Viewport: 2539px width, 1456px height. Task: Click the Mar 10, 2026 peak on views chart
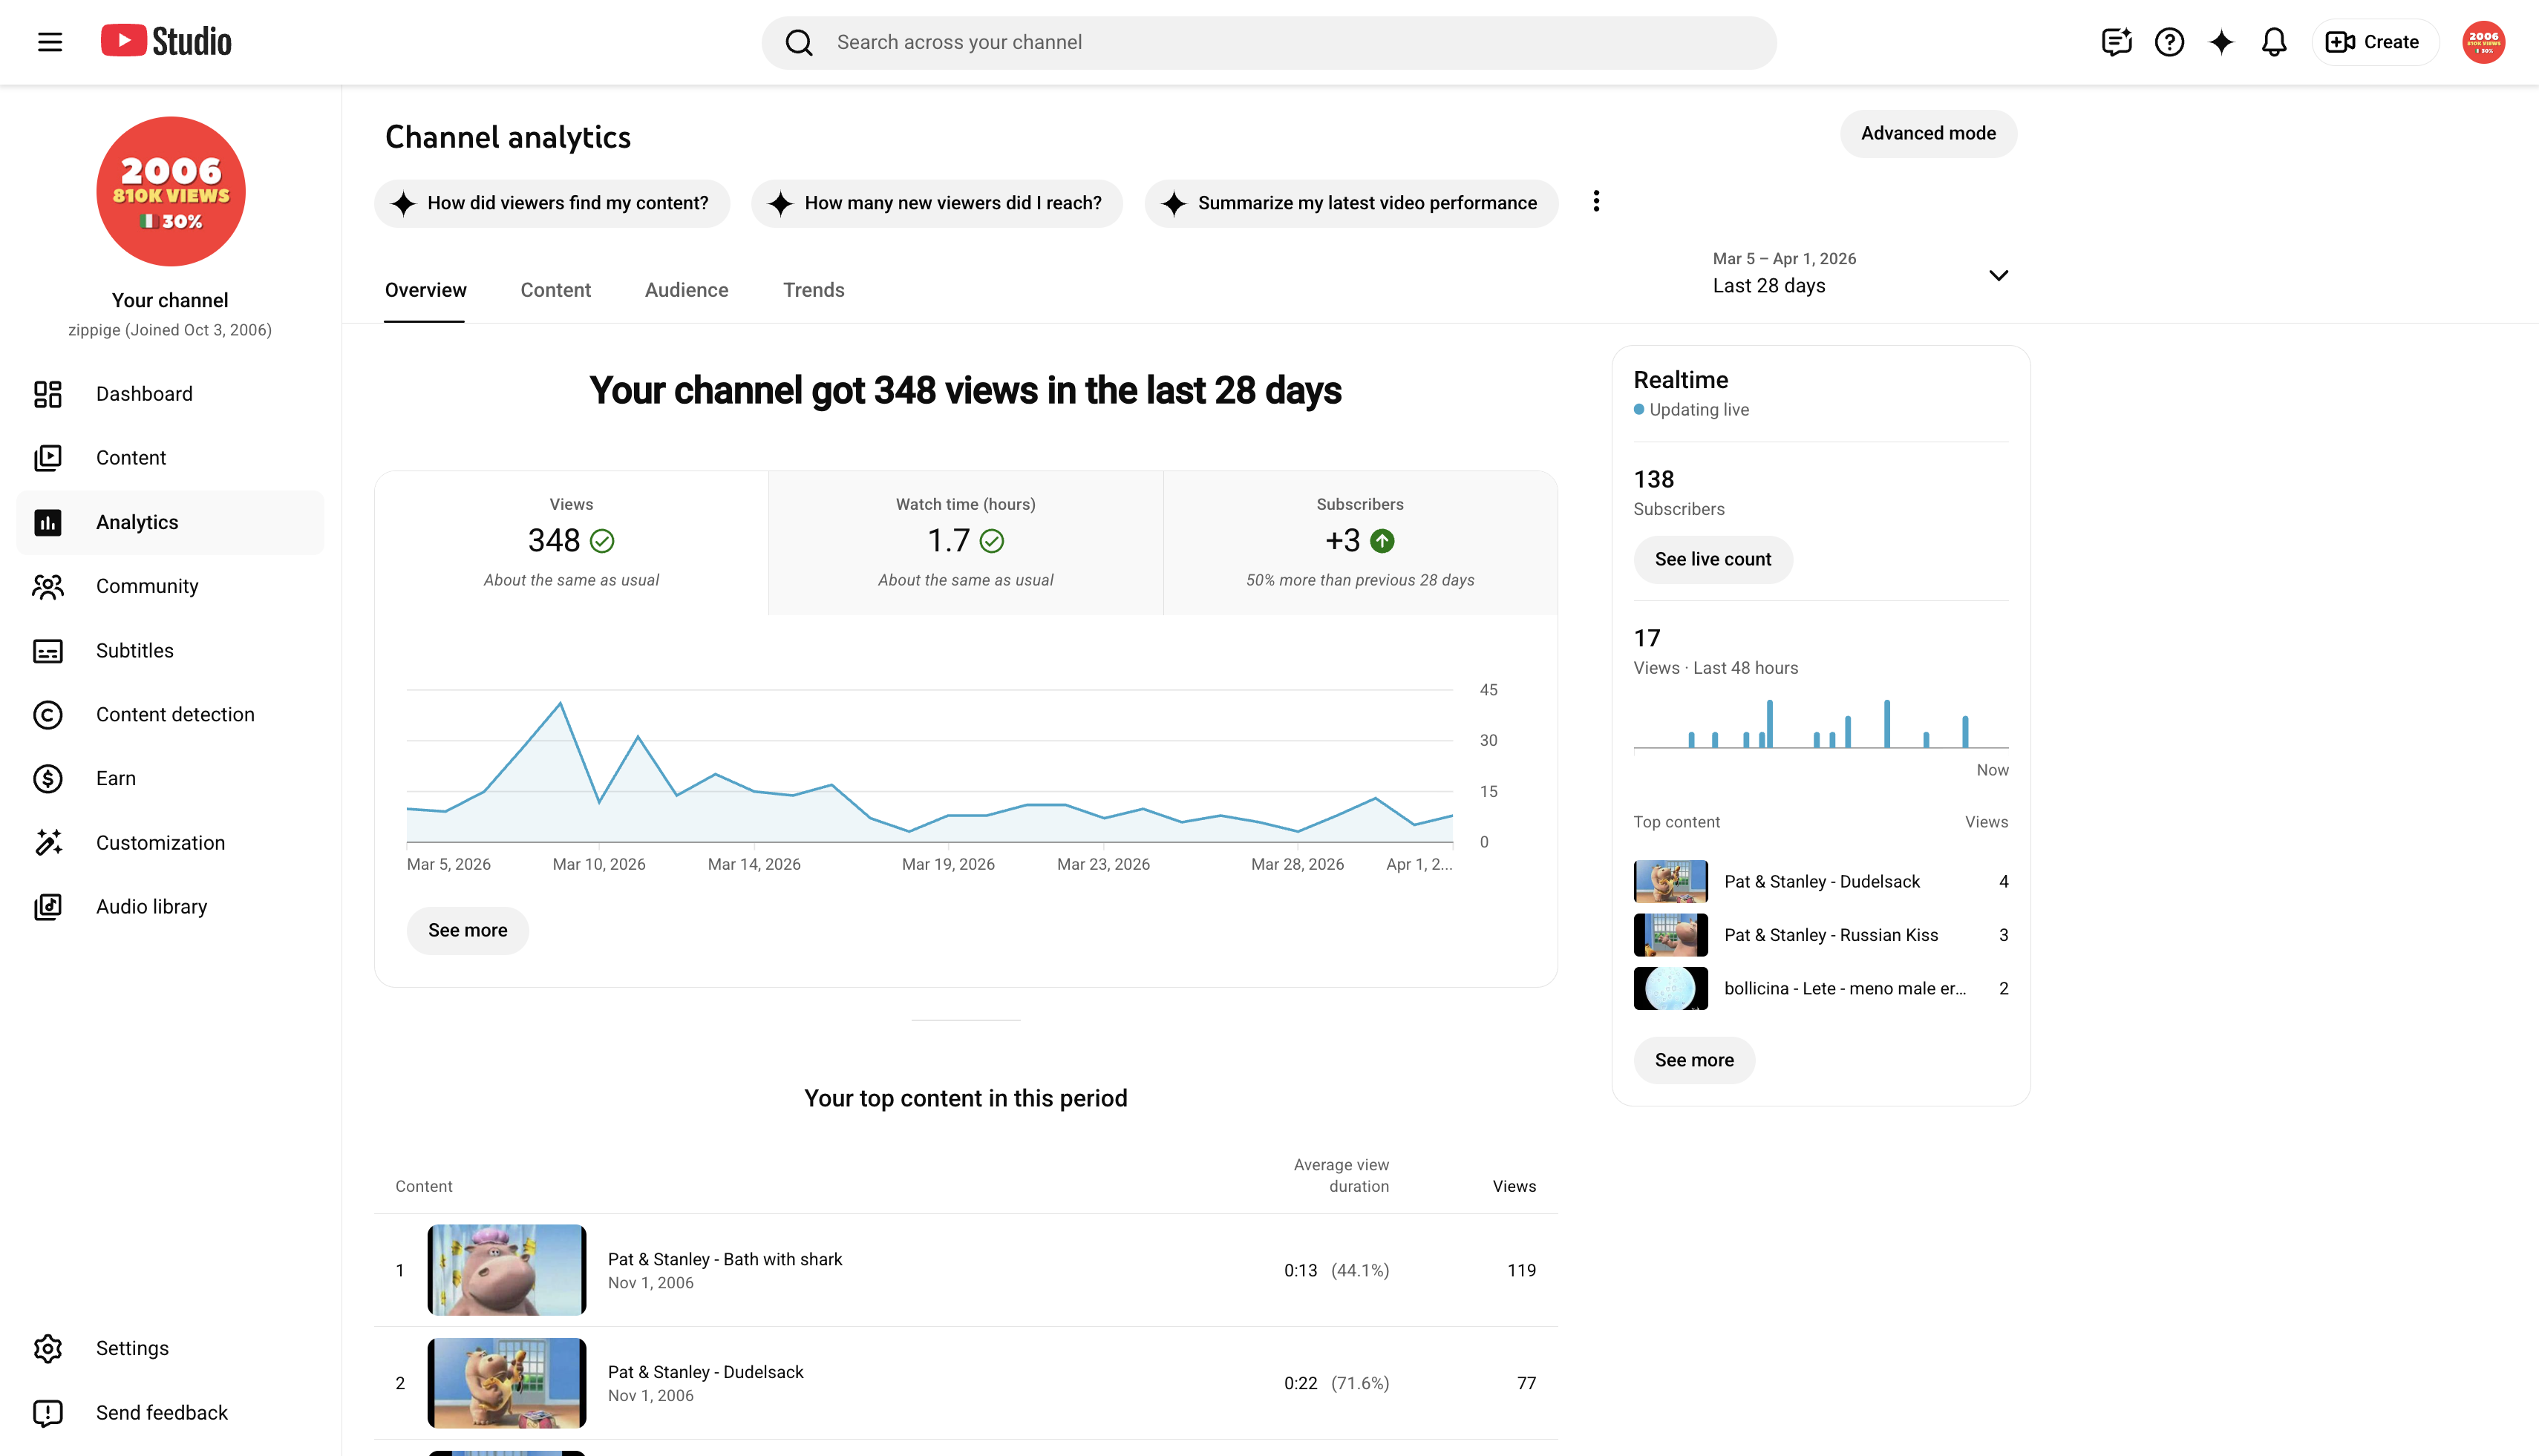click(x=561, y=703)
